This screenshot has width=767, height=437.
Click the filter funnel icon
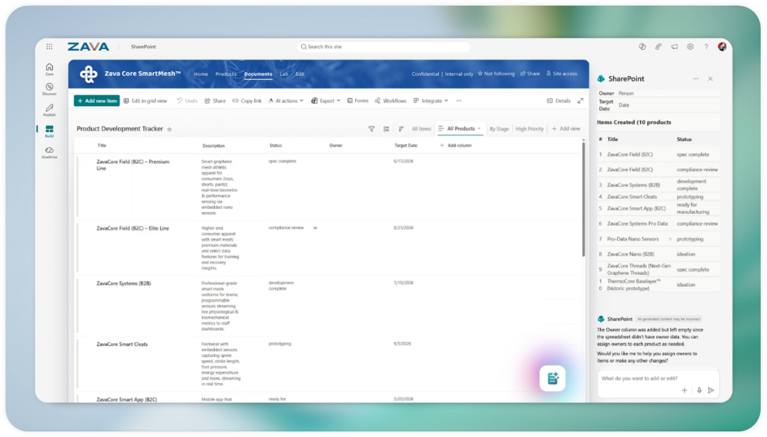tap(372, 129)
